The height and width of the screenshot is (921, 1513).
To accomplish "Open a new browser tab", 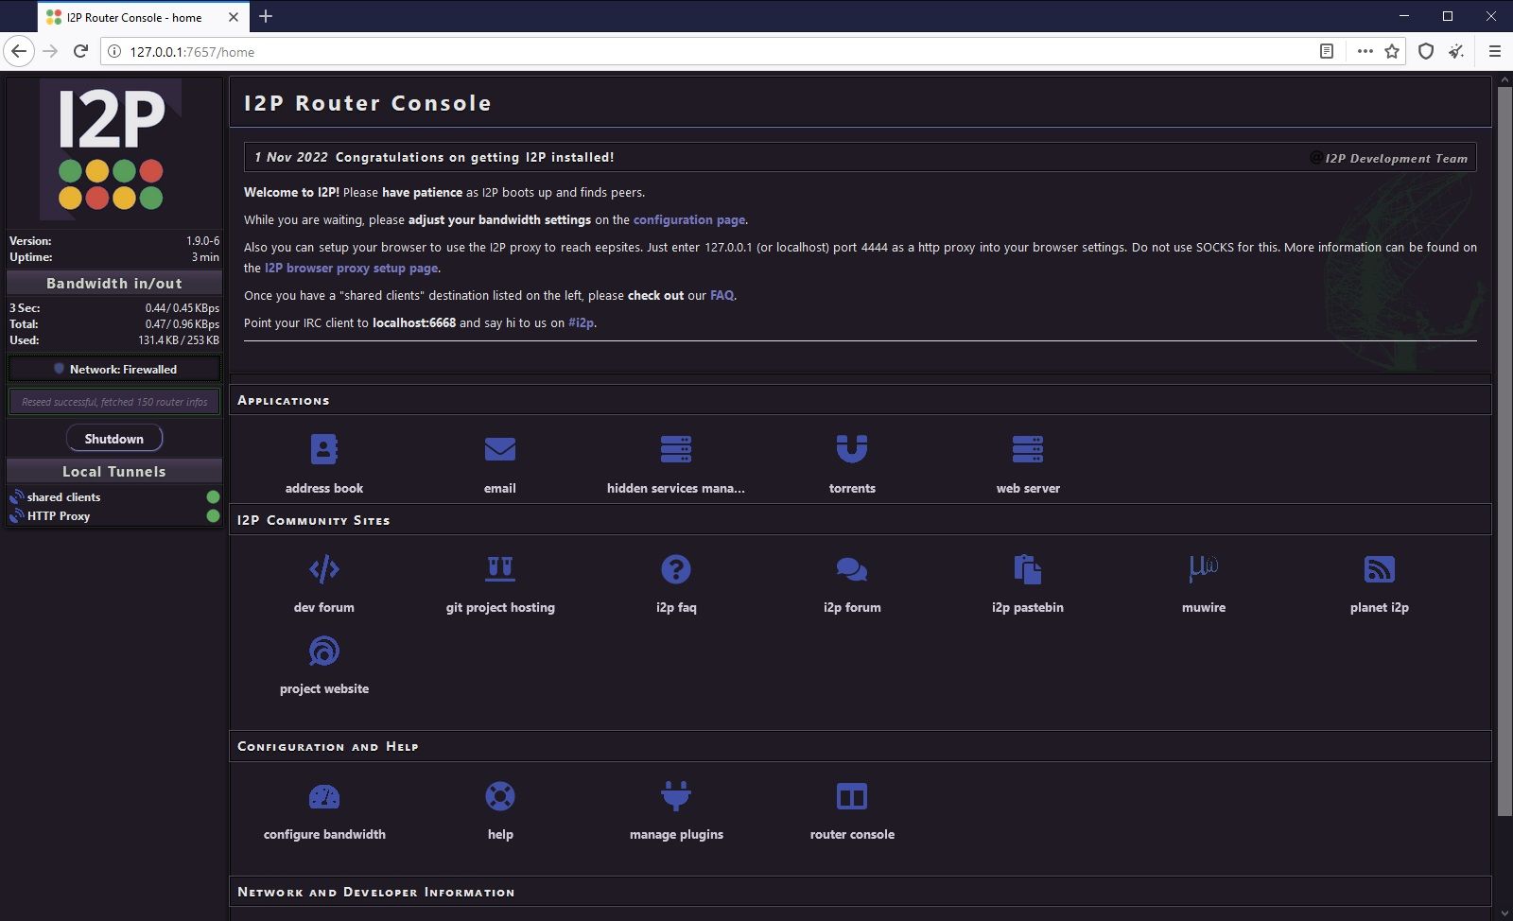I will (266, 16).
